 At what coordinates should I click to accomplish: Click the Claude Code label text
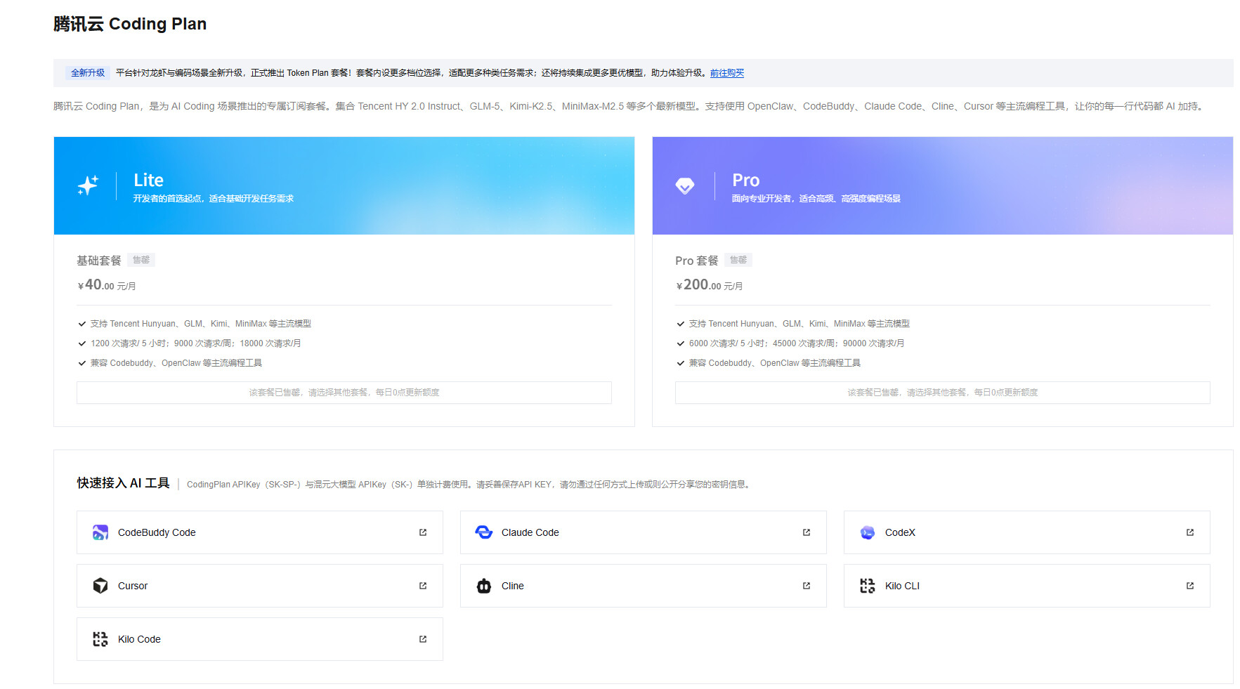530,532
